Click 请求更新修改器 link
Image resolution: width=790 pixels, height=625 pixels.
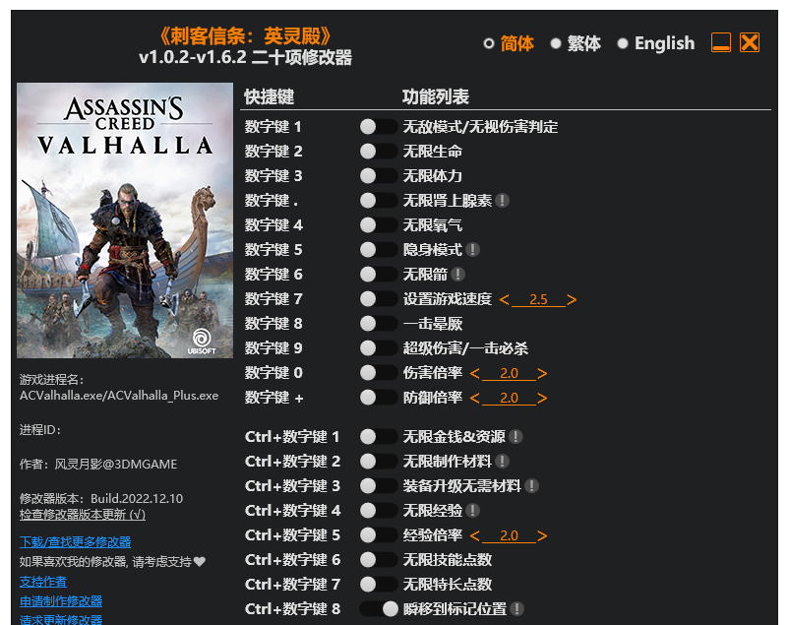point(61,619)
